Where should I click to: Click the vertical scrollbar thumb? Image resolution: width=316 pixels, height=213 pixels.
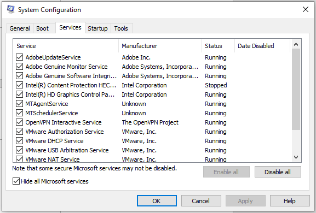point(296,89)
